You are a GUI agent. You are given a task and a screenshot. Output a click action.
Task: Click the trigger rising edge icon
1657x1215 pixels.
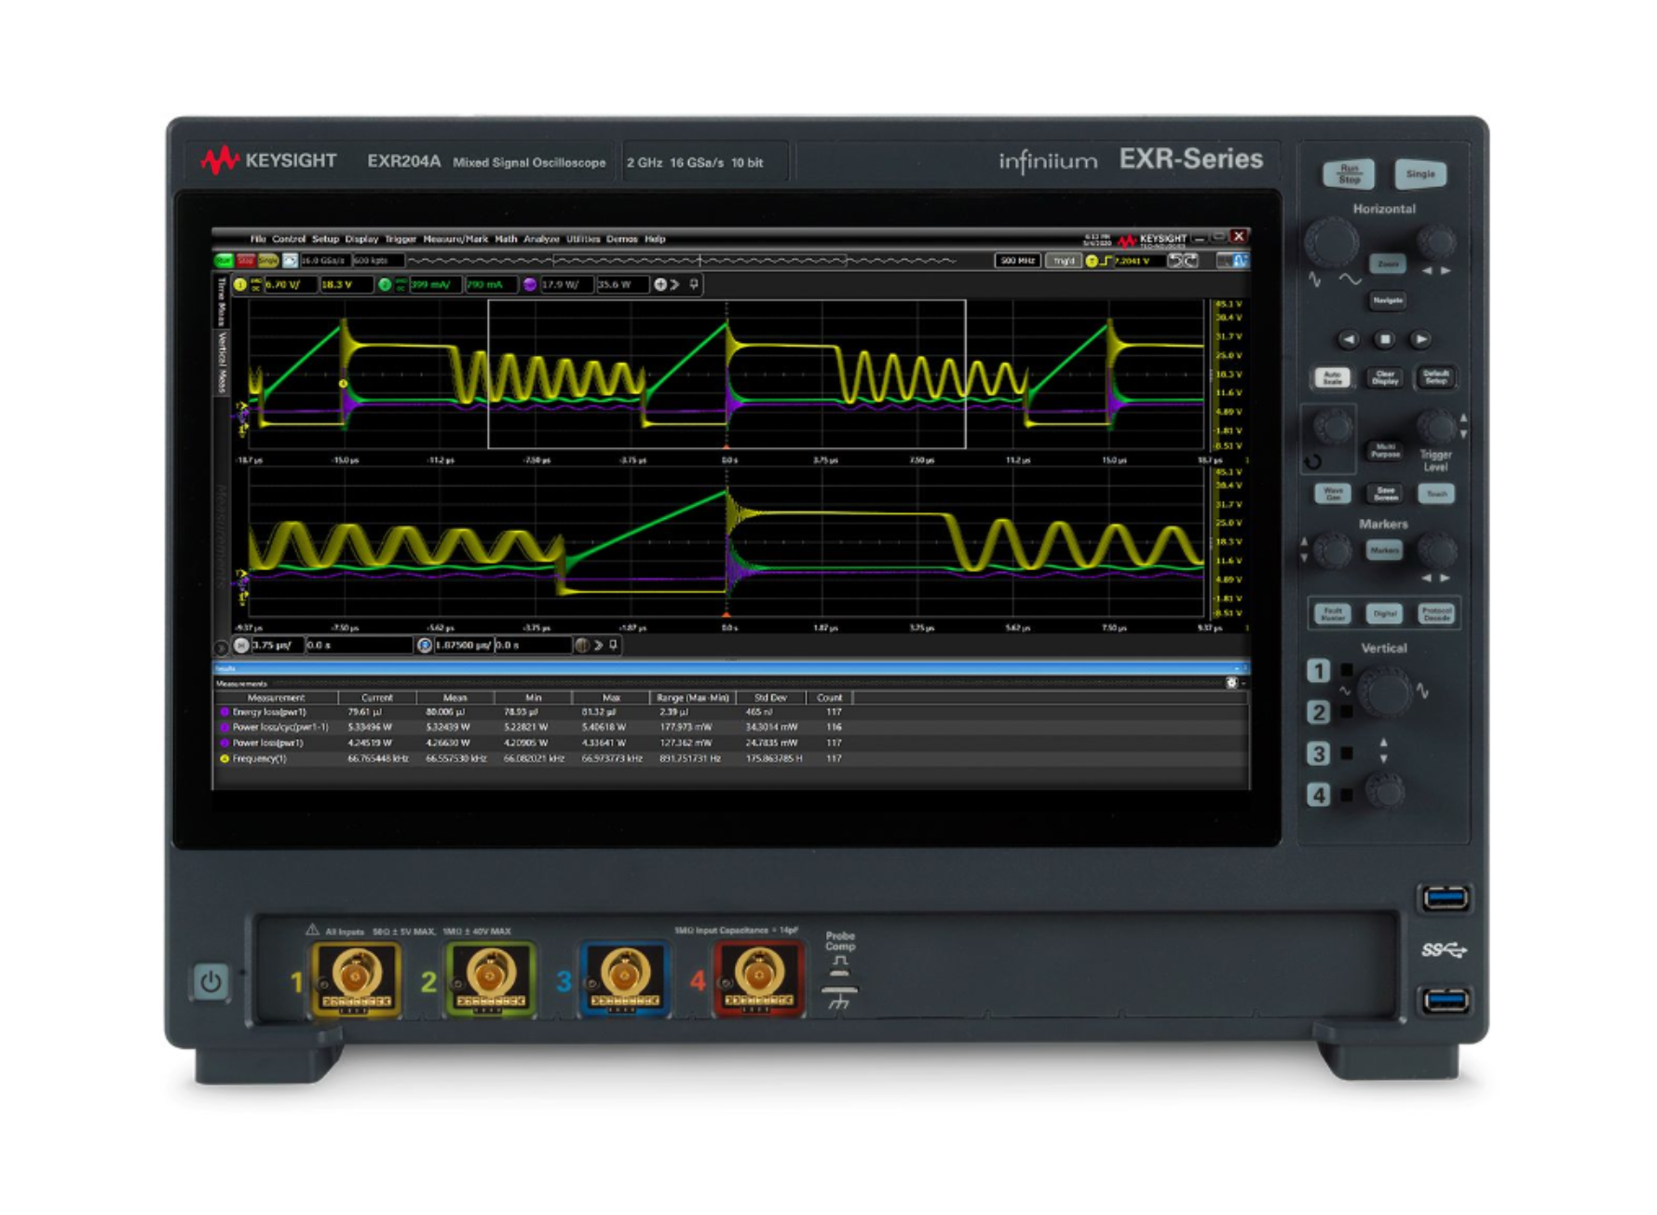point(1107,261)
